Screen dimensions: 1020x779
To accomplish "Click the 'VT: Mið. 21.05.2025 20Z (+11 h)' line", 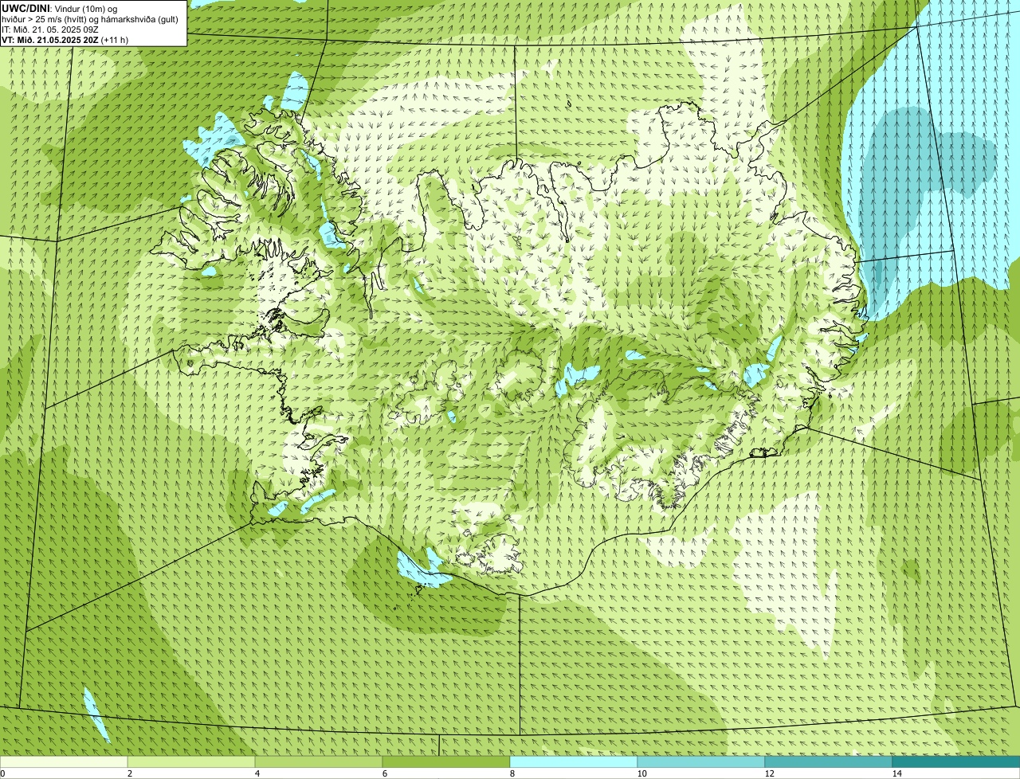I will point(65,39).
